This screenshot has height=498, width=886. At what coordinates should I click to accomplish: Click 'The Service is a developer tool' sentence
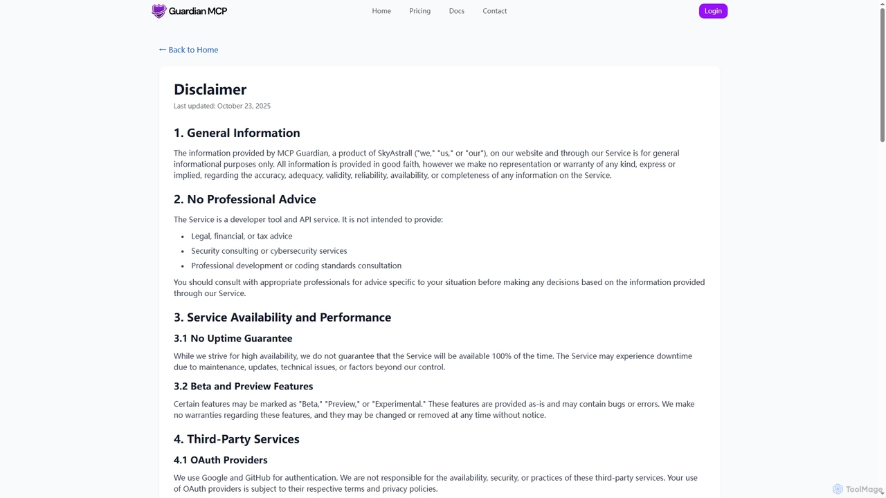(308, 219)
